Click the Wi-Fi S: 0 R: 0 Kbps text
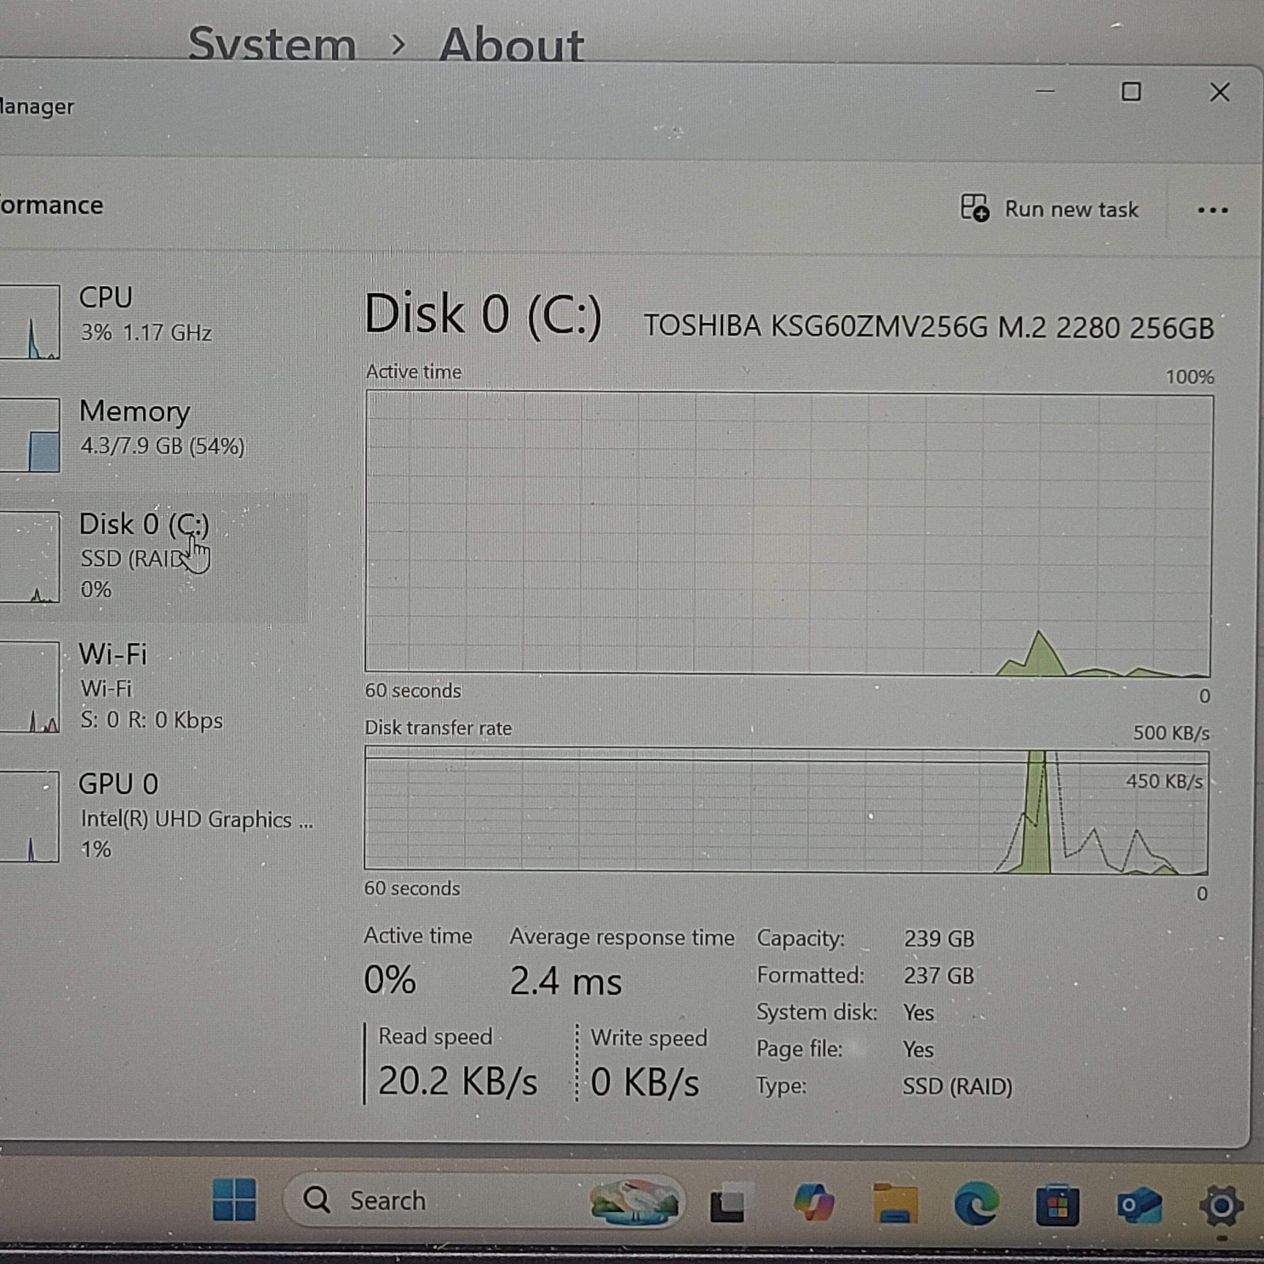1264x1264 pixels. 152,720
